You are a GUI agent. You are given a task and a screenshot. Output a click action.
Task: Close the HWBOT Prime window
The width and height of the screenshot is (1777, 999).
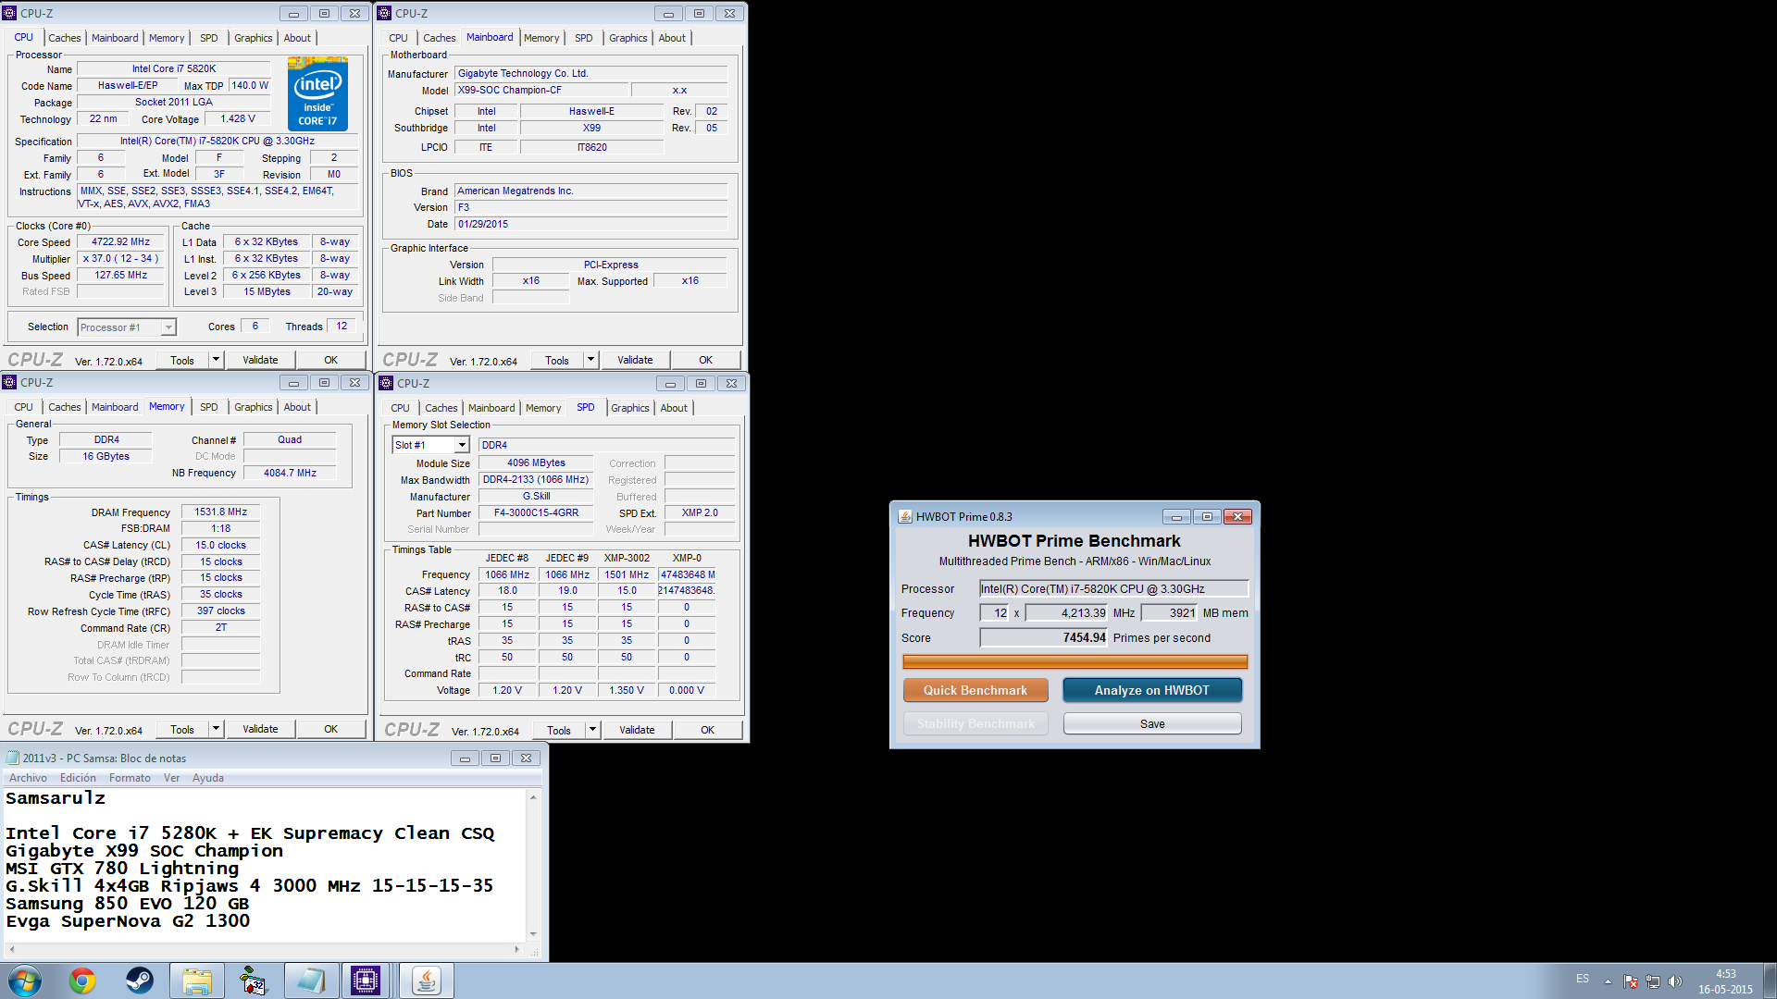coord(1237,516)
